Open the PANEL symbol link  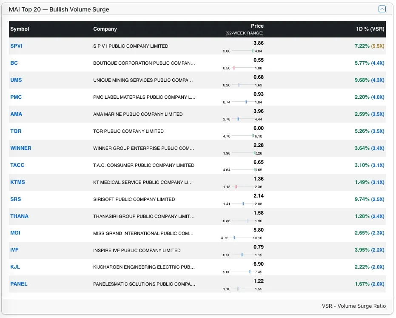point(19,284)
